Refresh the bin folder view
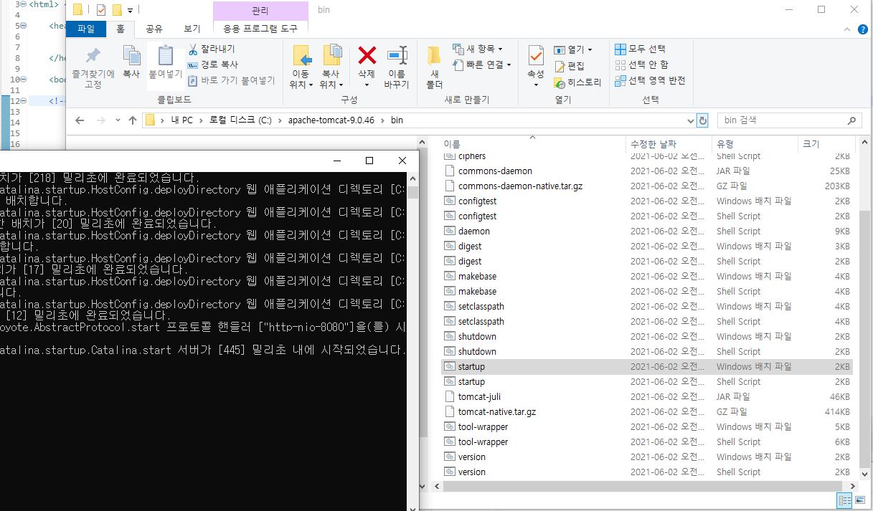The height and width of the screenshot is (511, 873). [703, 120]
